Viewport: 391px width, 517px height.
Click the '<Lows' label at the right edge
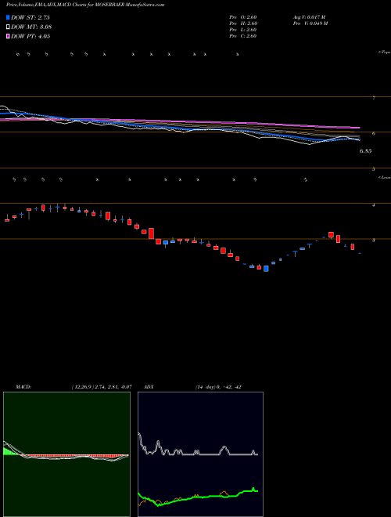pos(385,177)
